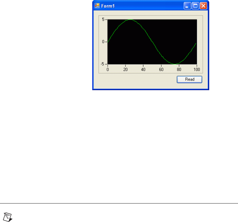
Task: Click the x-axis label 40
Action: pos(143,70)
